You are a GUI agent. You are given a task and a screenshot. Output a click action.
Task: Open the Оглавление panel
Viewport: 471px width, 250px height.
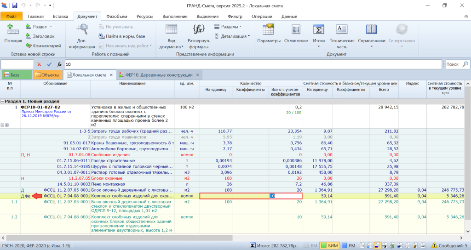coord(296,34)
